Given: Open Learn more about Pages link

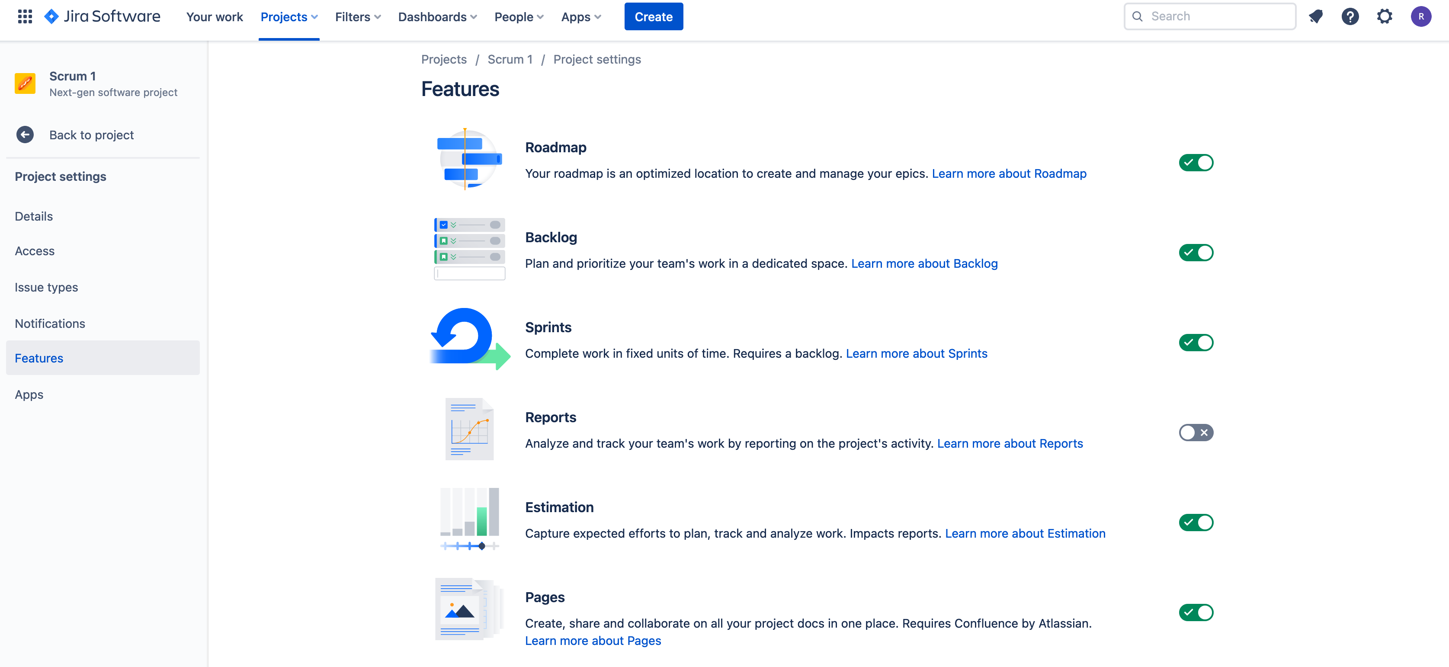Looking at the screenshot, I should pos(593,641).
